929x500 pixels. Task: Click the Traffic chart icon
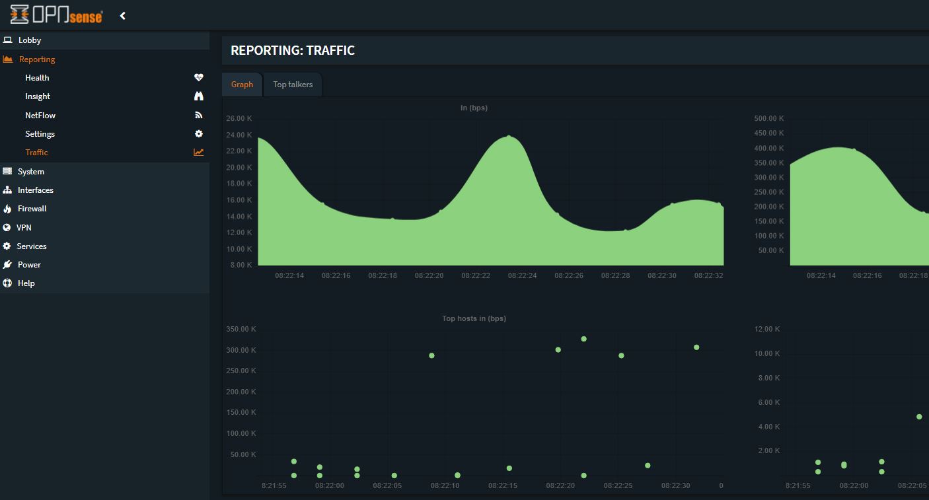198,153
